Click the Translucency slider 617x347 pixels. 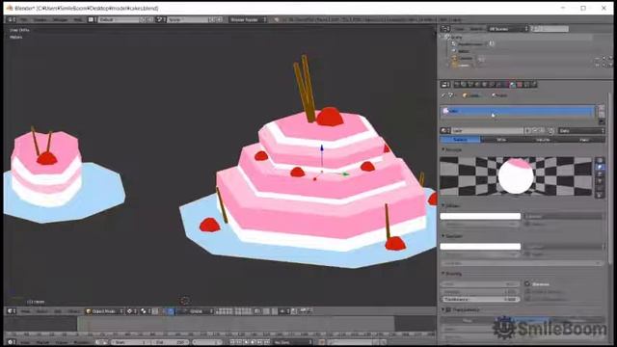[480, 299]
